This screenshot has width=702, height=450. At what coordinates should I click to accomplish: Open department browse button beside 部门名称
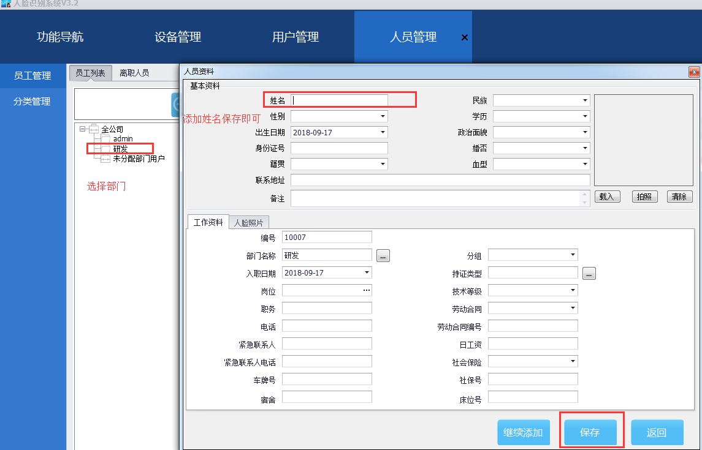click(383, 256)
